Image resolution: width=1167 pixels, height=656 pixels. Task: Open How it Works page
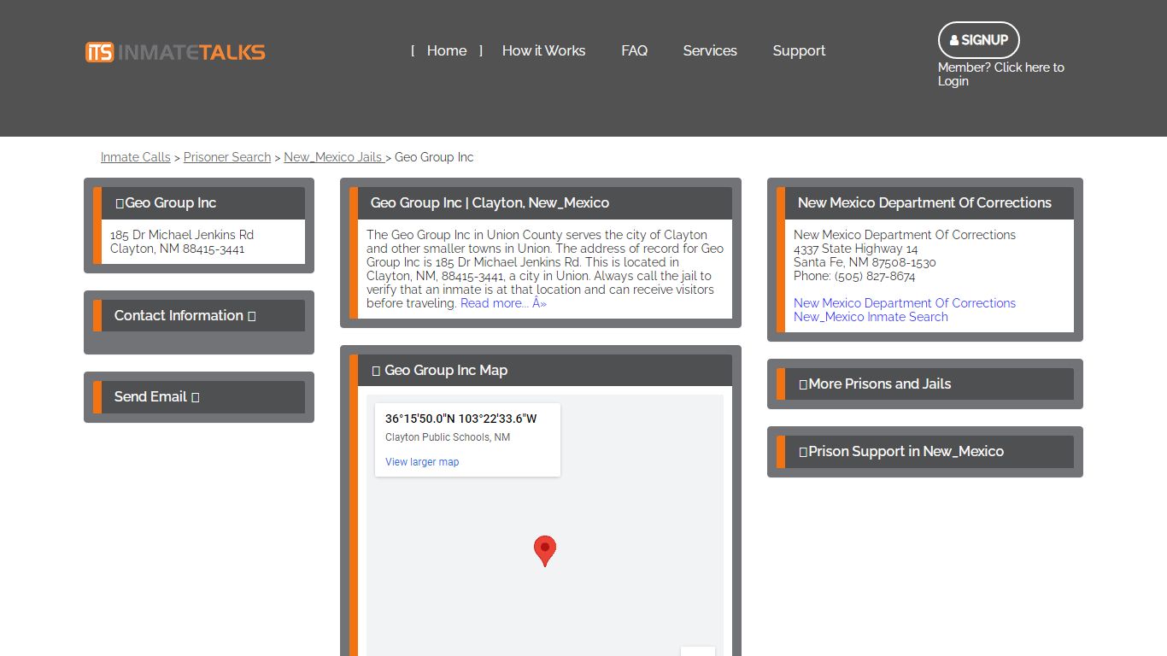(543, 50)
